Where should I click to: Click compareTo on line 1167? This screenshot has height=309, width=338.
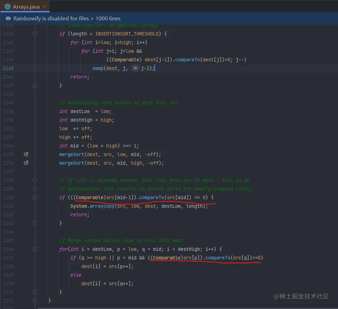218,258
